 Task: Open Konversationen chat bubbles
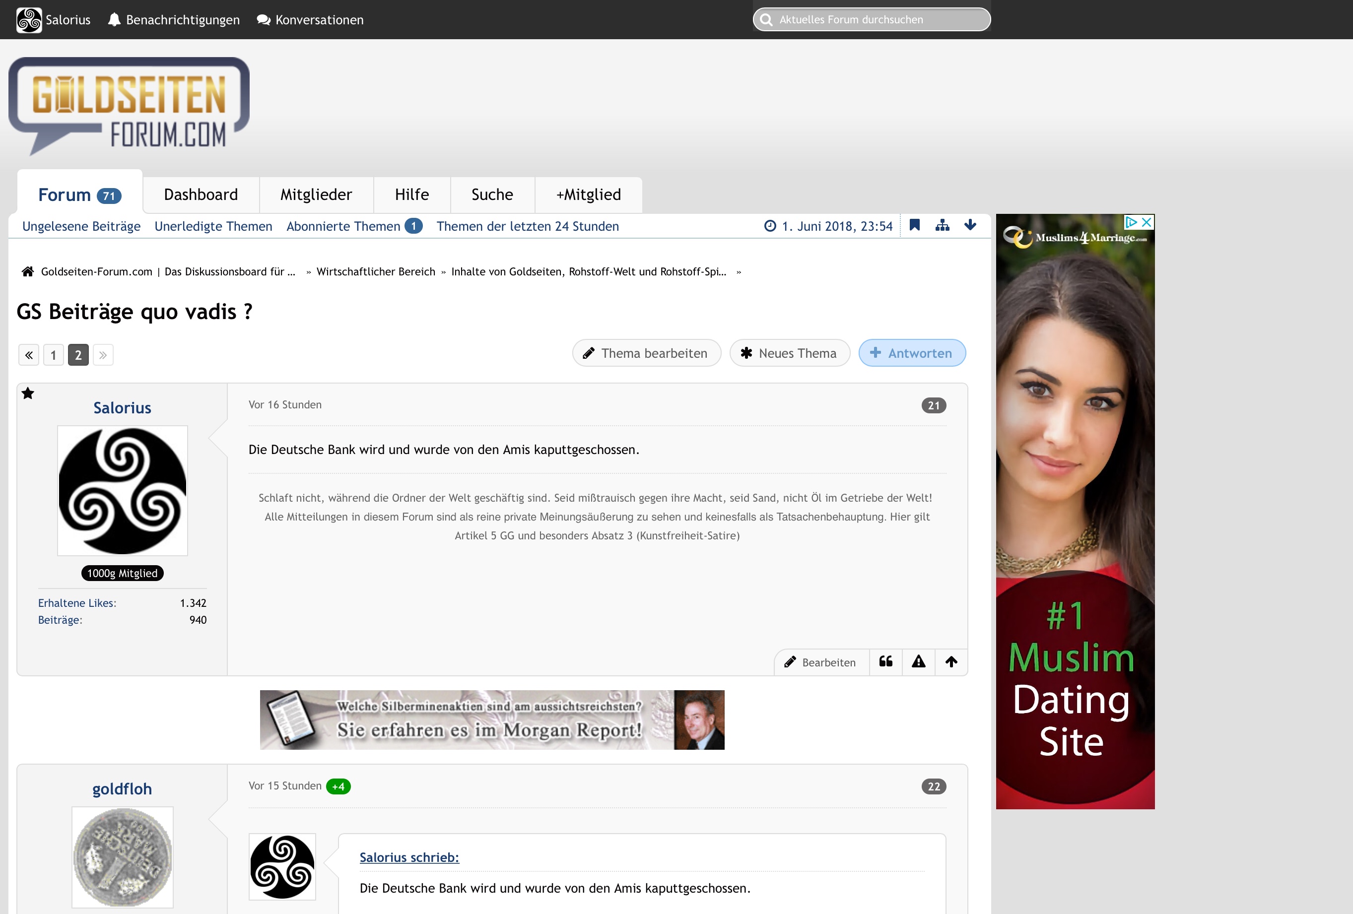pos(310,20)
